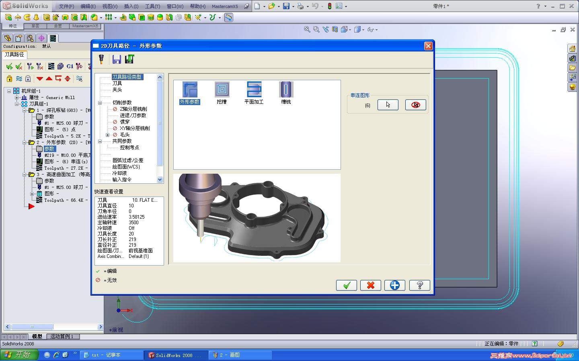Open the 工具(T) menu
The height and width of the screenshot is (361, 579).
click(x=152, y=6)
